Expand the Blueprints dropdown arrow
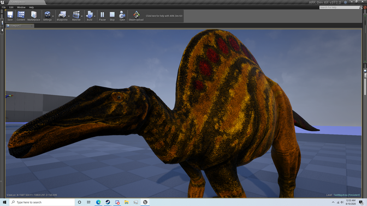367x206 pixels. pos(69,16)
